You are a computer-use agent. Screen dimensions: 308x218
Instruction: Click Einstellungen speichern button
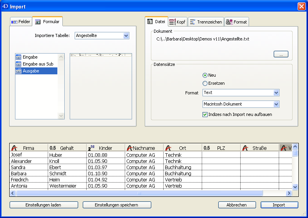tap(116, 205)
